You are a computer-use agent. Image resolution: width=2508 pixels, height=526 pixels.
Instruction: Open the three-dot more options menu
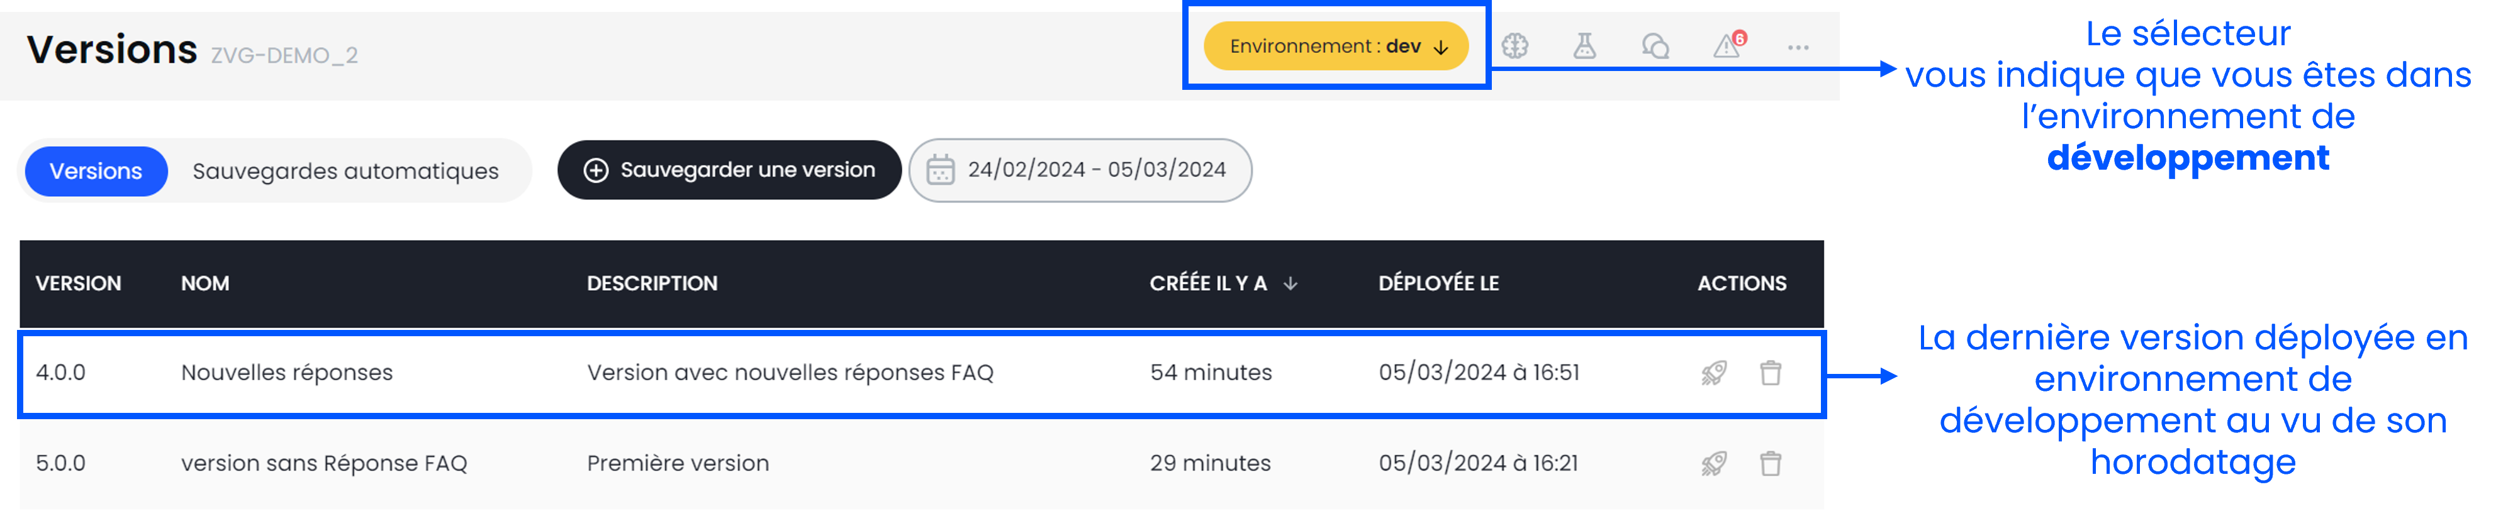click(x=1797, y=48)
